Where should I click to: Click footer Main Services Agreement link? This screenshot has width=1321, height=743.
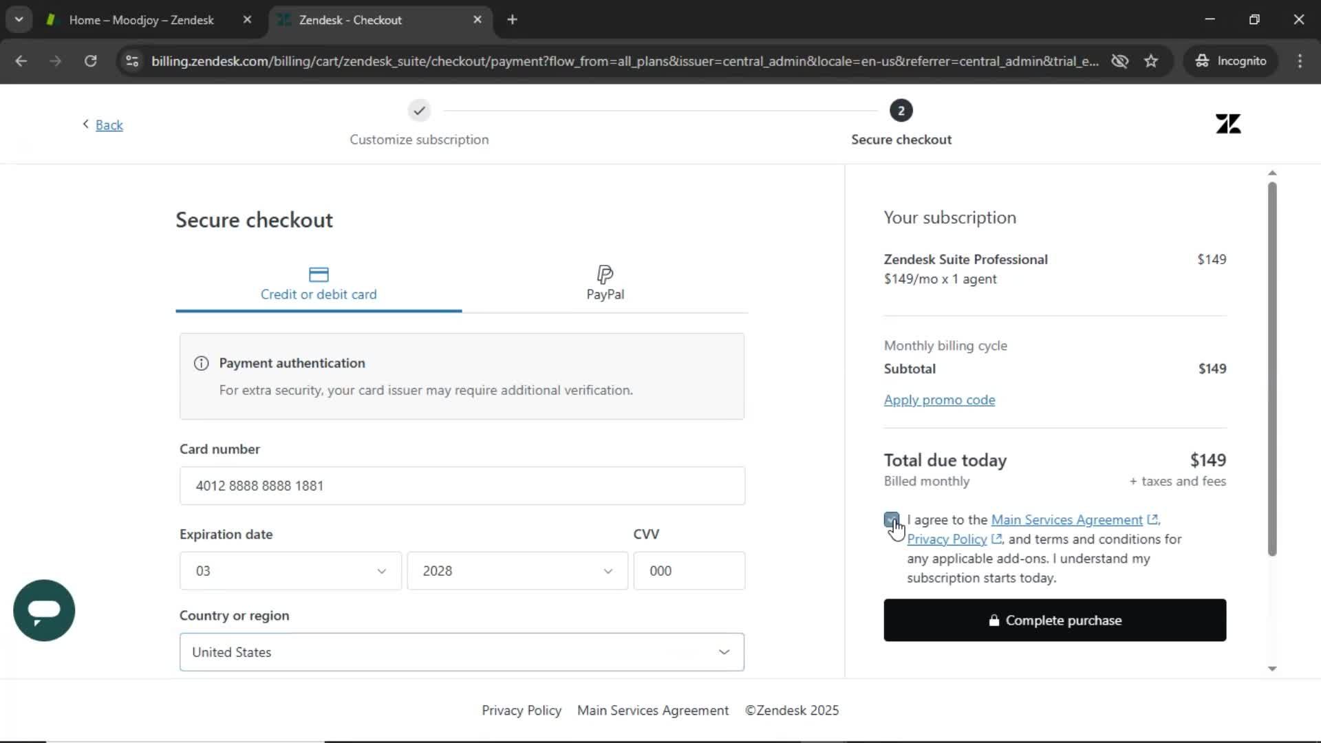(652, 711)
